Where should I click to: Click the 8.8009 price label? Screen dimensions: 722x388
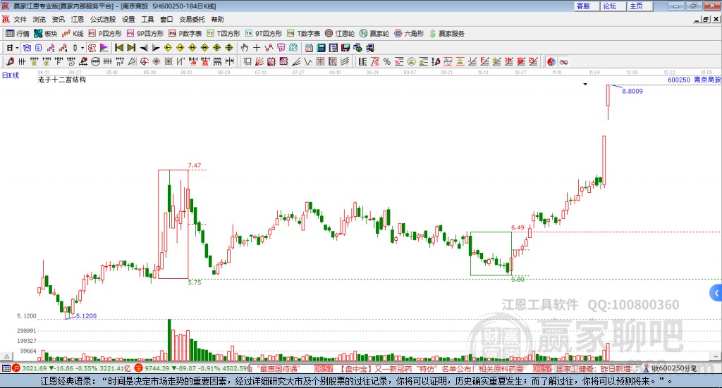(x=632, y=91)
